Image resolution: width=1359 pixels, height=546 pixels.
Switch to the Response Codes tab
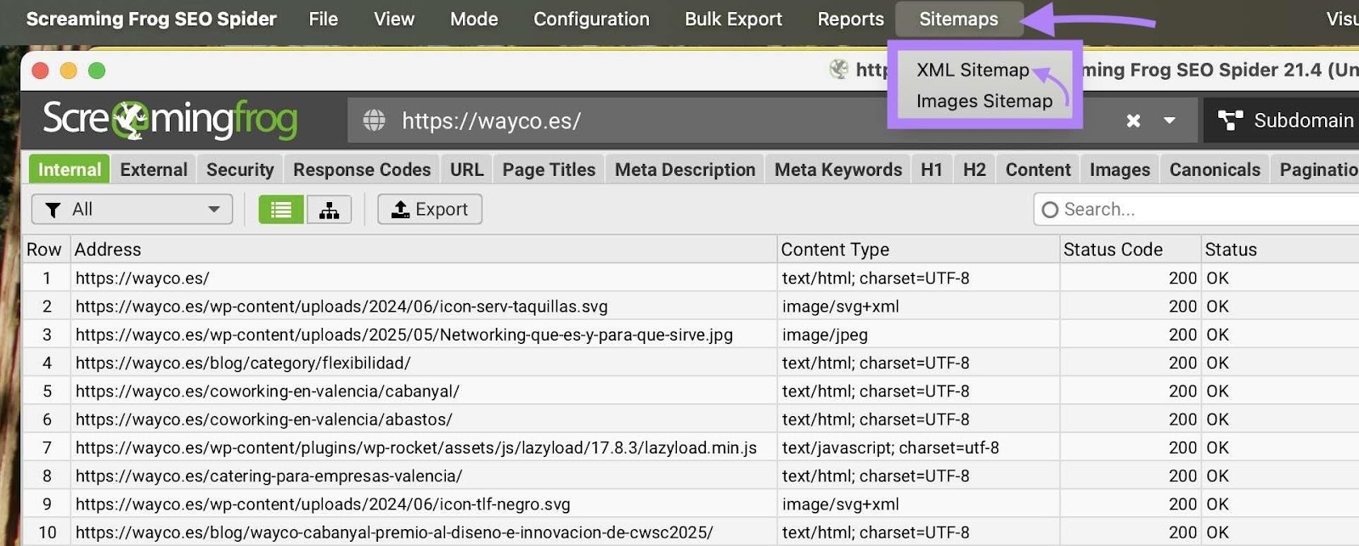362,170
